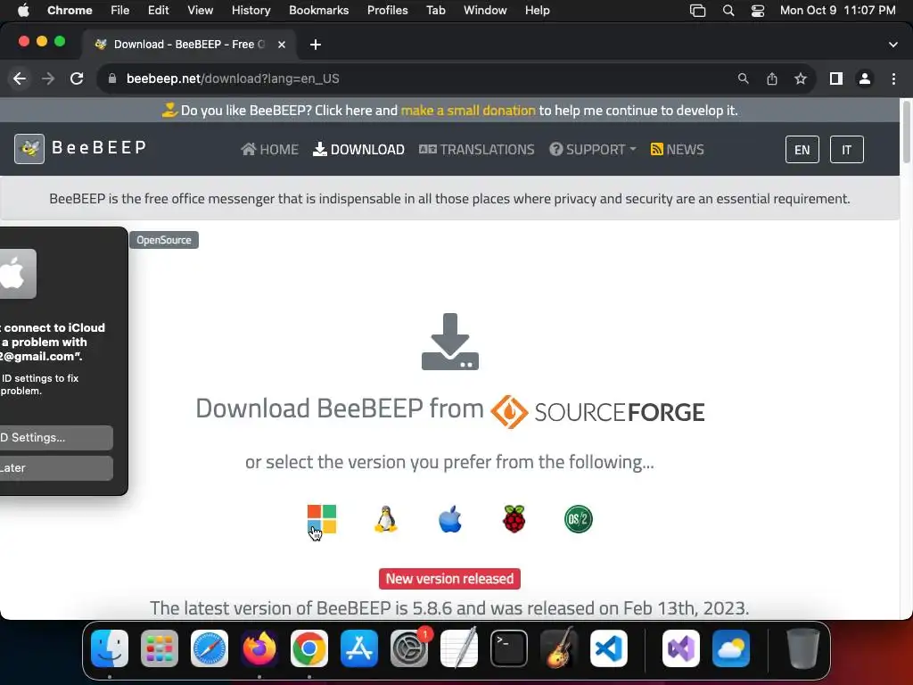The image size is (913, 685).
Task: Open the Chrome profile avatar
Action: (x=865, y=78)
